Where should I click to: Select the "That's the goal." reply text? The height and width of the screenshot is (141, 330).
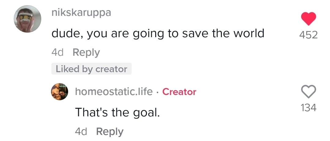[118, 112]
